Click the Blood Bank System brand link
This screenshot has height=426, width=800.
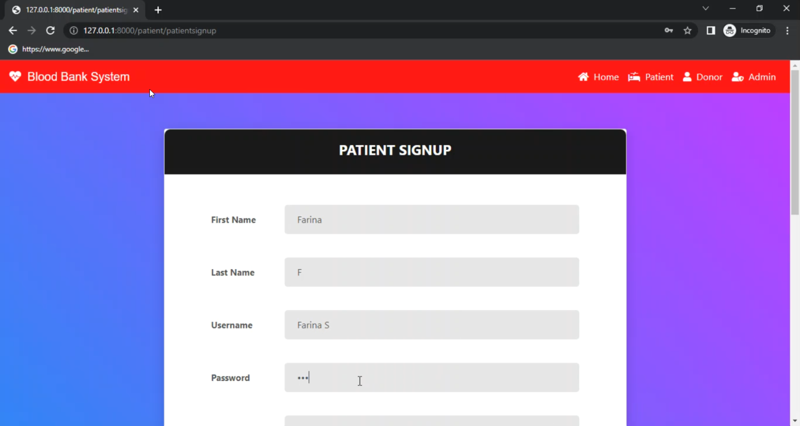point(78,77)
